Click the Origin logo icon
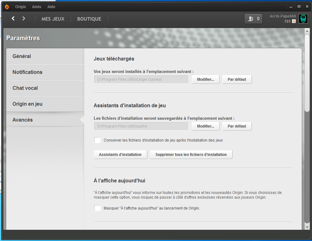Viewport: 312px width, 241px height. click(x=7, y=7)
